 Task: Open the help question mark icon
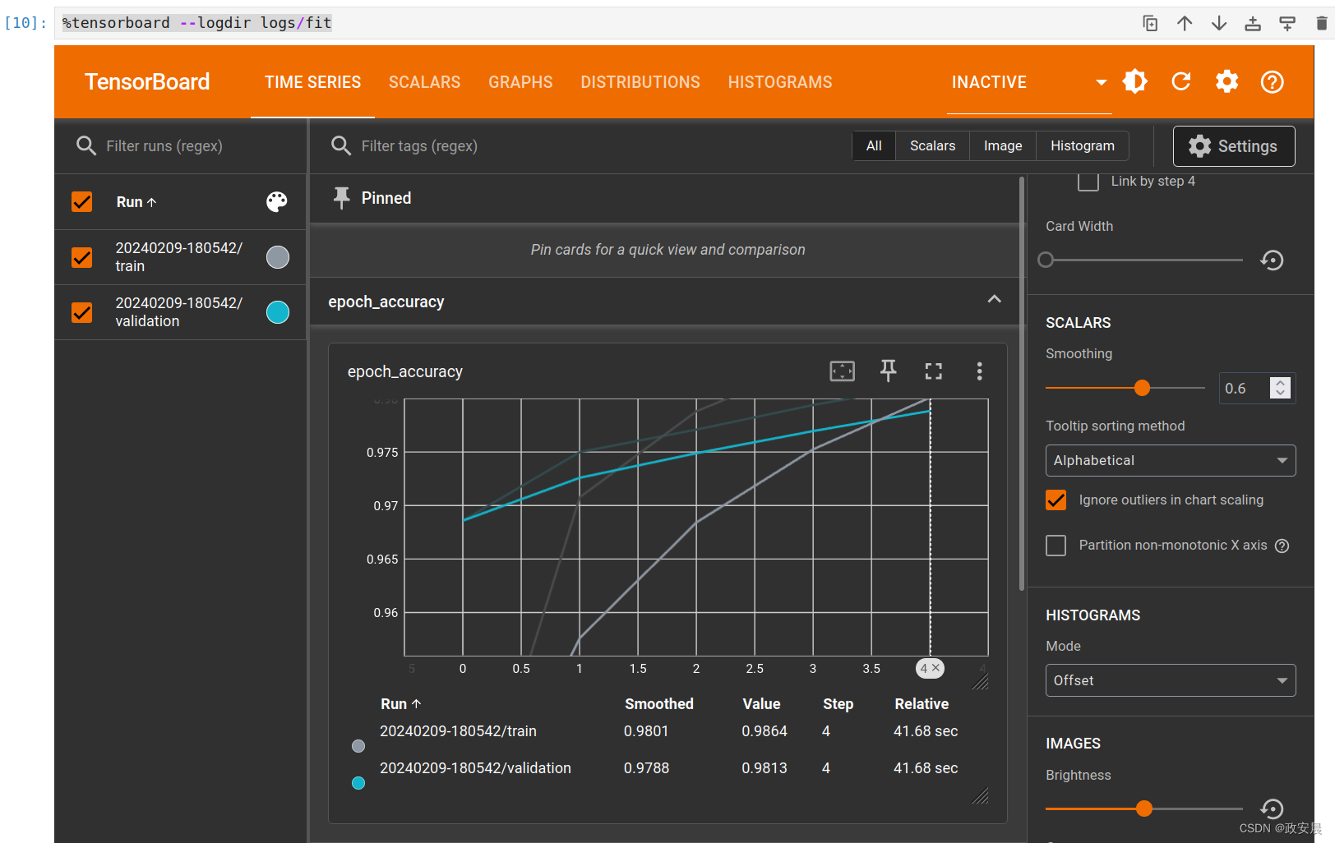[x=1273, y=81]
